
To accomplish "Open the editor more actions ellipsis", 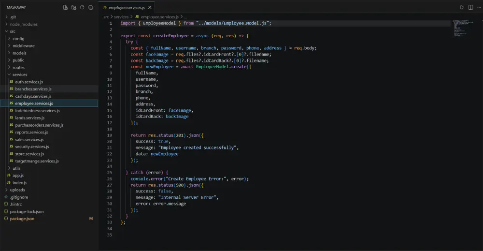I will pos(479,7).
